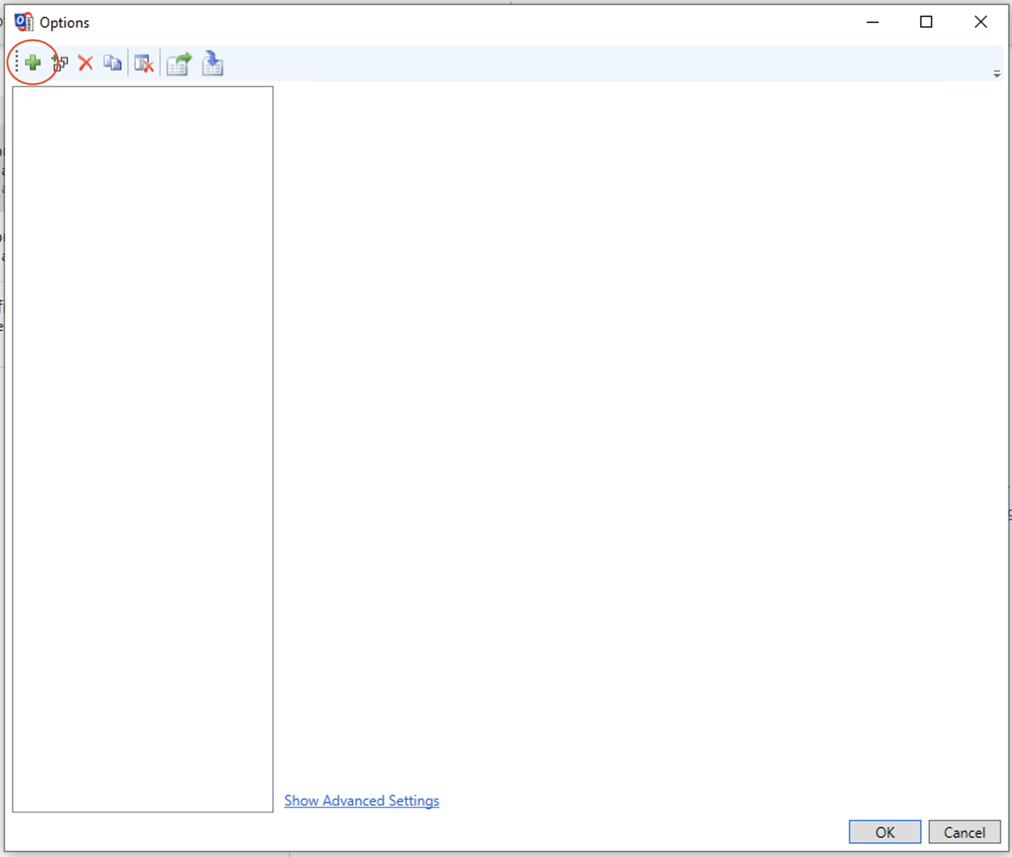Minimize the Options window
Image resolution: width=1012 pixels, height=857 pixels.
[872, 22]
